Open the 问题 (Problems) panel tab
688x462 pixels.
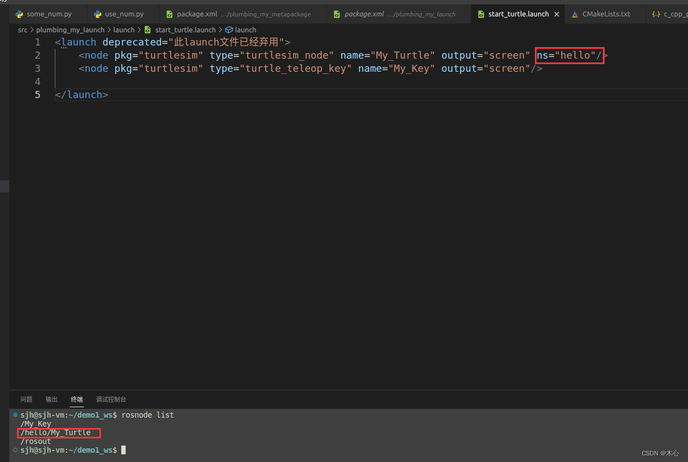(26, 400)
